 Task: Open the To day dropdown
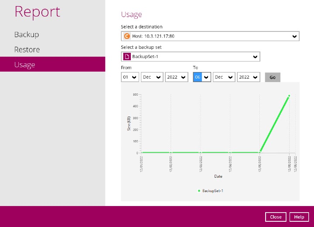tap(202, 77)
